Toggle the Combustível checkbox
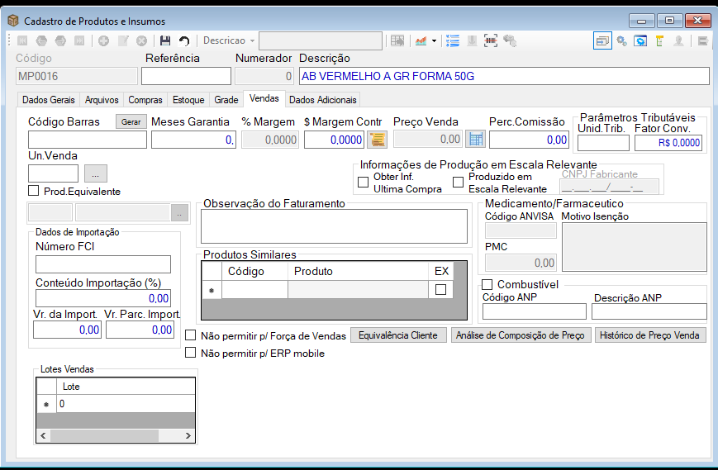718x470 pixels. pos(487,284)
